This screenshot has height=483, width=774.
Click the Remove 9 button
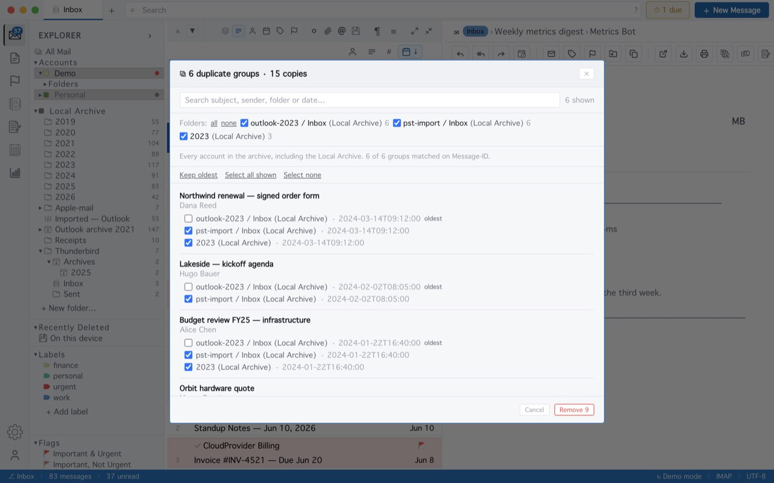click(x=574, y=410)
